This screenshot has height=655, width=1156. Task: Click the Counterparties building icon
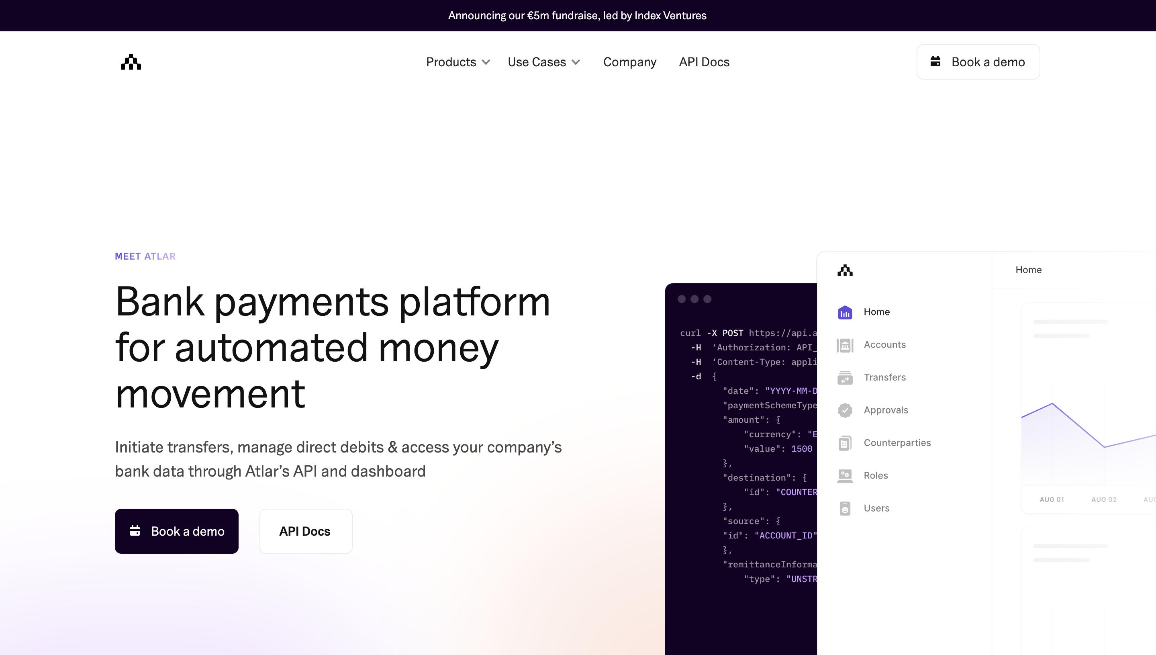tap(845, 443)
